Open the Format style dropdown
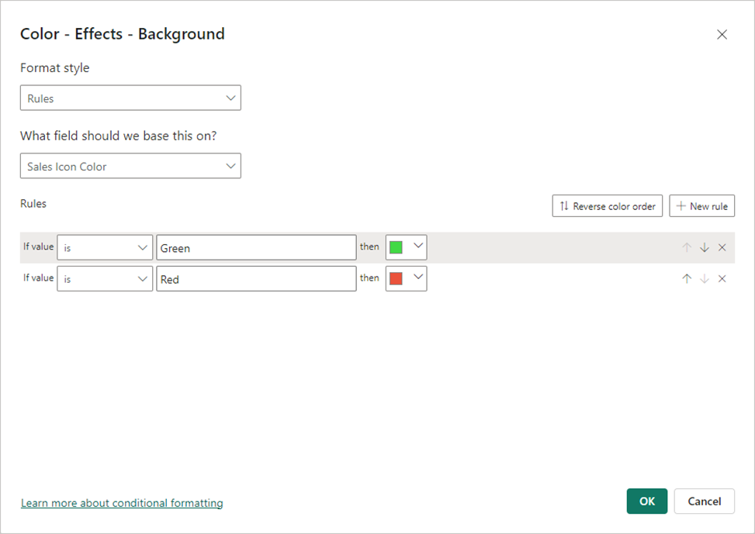 tap(130, 98)
